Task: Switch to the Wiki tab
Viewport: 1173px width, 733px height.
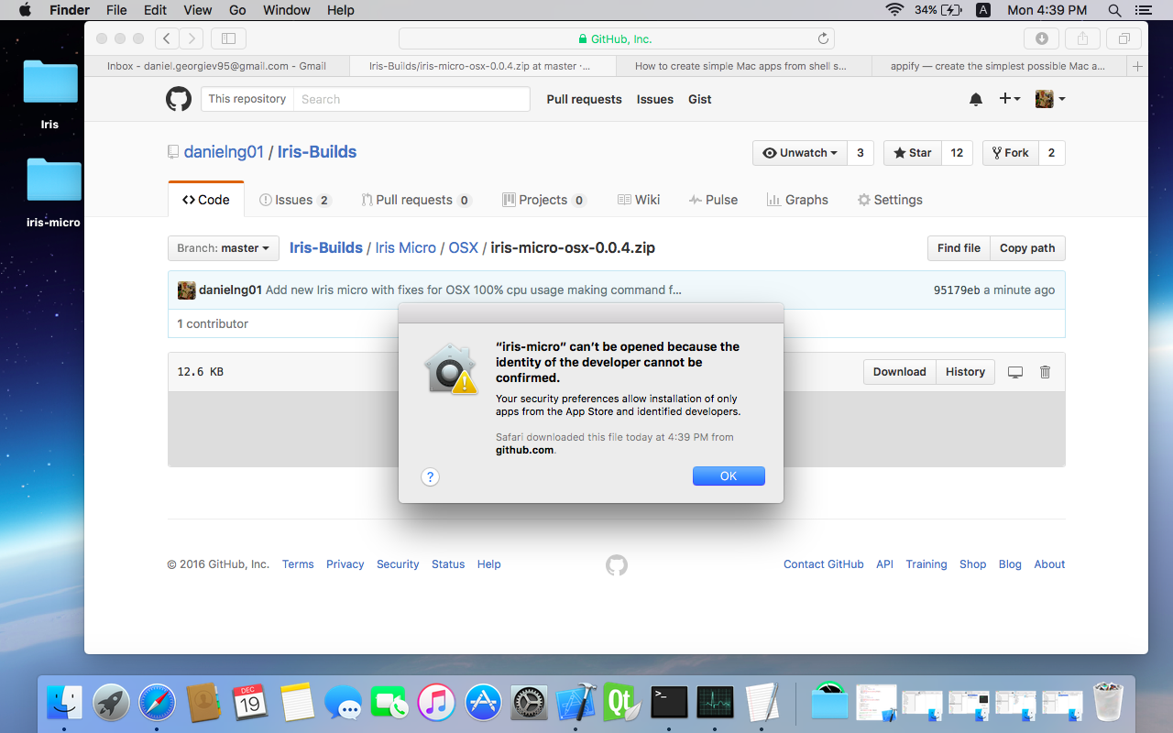Action: point(638,200)
